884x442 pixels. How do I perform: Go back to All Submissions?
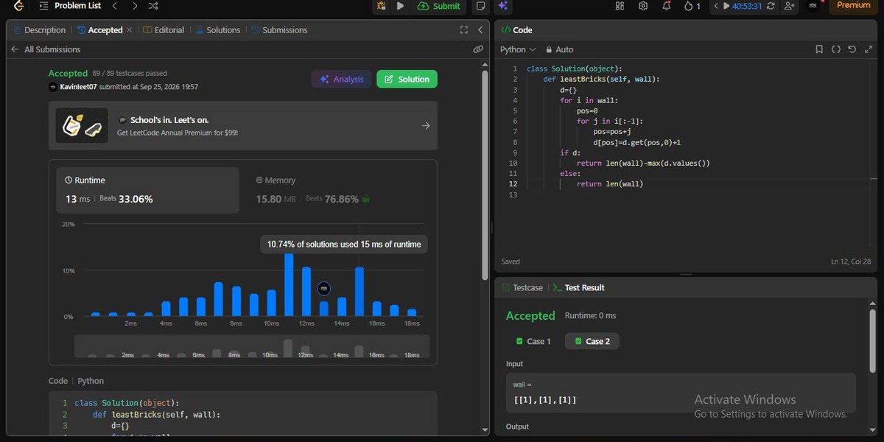(x=46, y=49)
